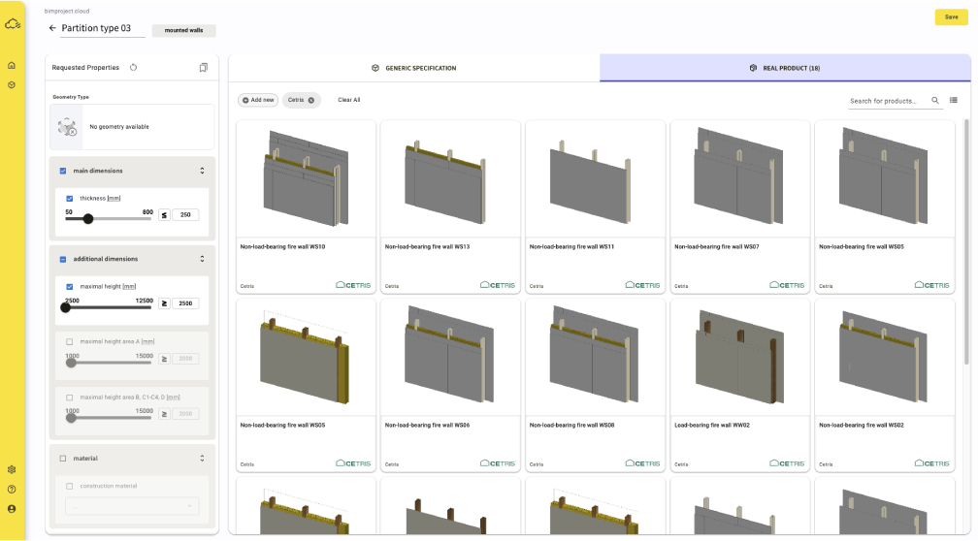Image resolution: width=978 pixels, height=541 pixels.
Task: Click the Add new filter chip
Action: coord(258,100)
